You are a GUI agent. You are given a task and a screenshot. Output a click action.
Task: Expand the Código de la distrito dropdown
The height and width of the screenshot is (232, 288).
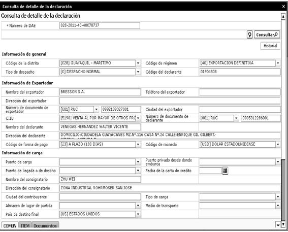138,63
